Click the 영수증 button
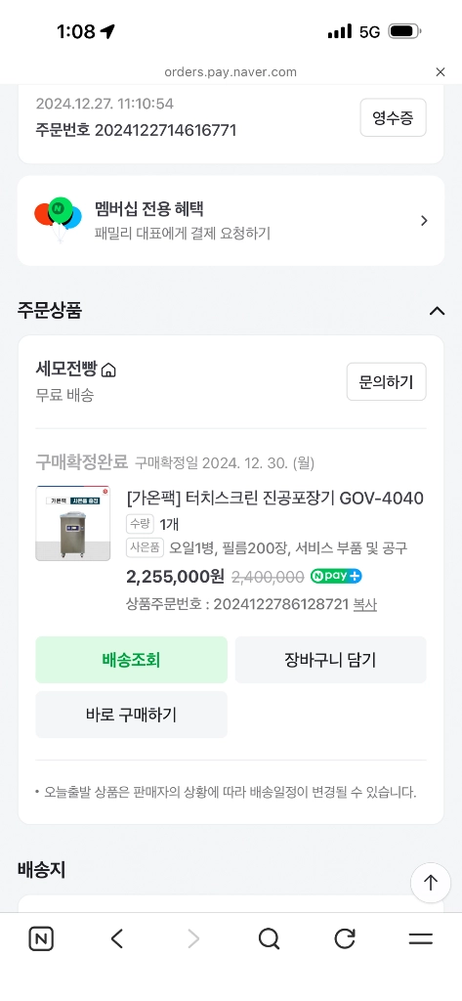The image size is (462, 1001). click(393, 117)
